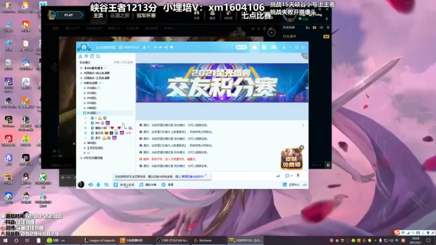
Task: Click the YY channel home logo icon
Action: coord(84,47)
